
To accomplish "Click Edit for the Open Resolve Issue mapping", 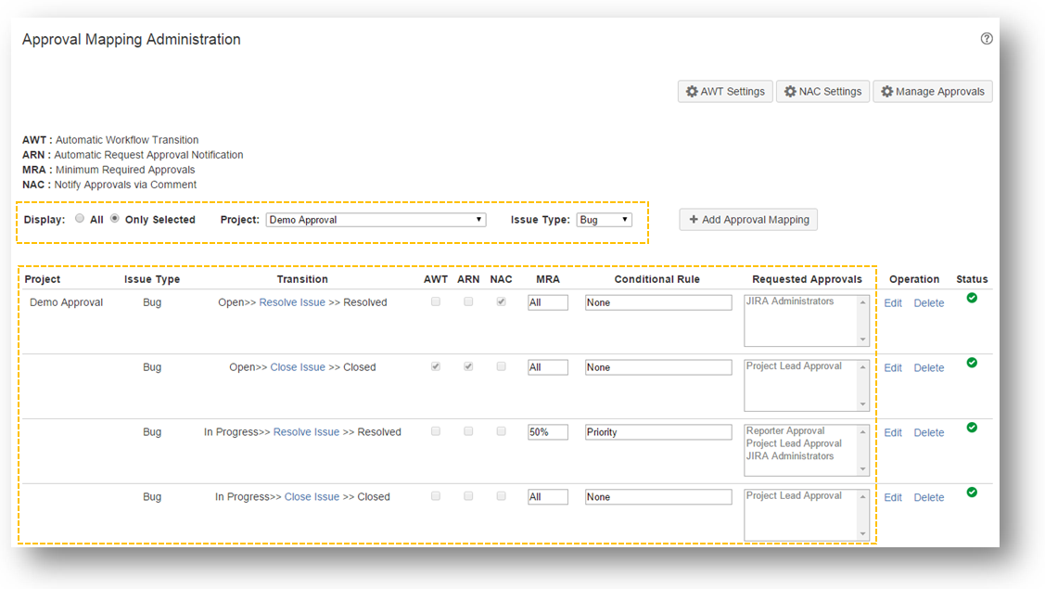I will point(893,303).
